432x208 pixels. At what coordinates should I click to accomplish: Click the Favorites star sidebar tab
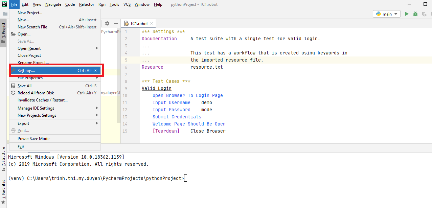click(x=3, y=191)
